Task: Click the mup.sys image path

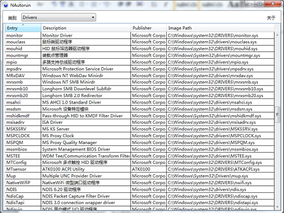Action: [208, 176]
